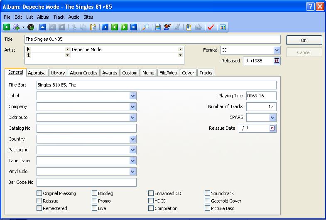
Task: Click the grayed cancel X toolbar icon
Action: (x=62, y=27)
